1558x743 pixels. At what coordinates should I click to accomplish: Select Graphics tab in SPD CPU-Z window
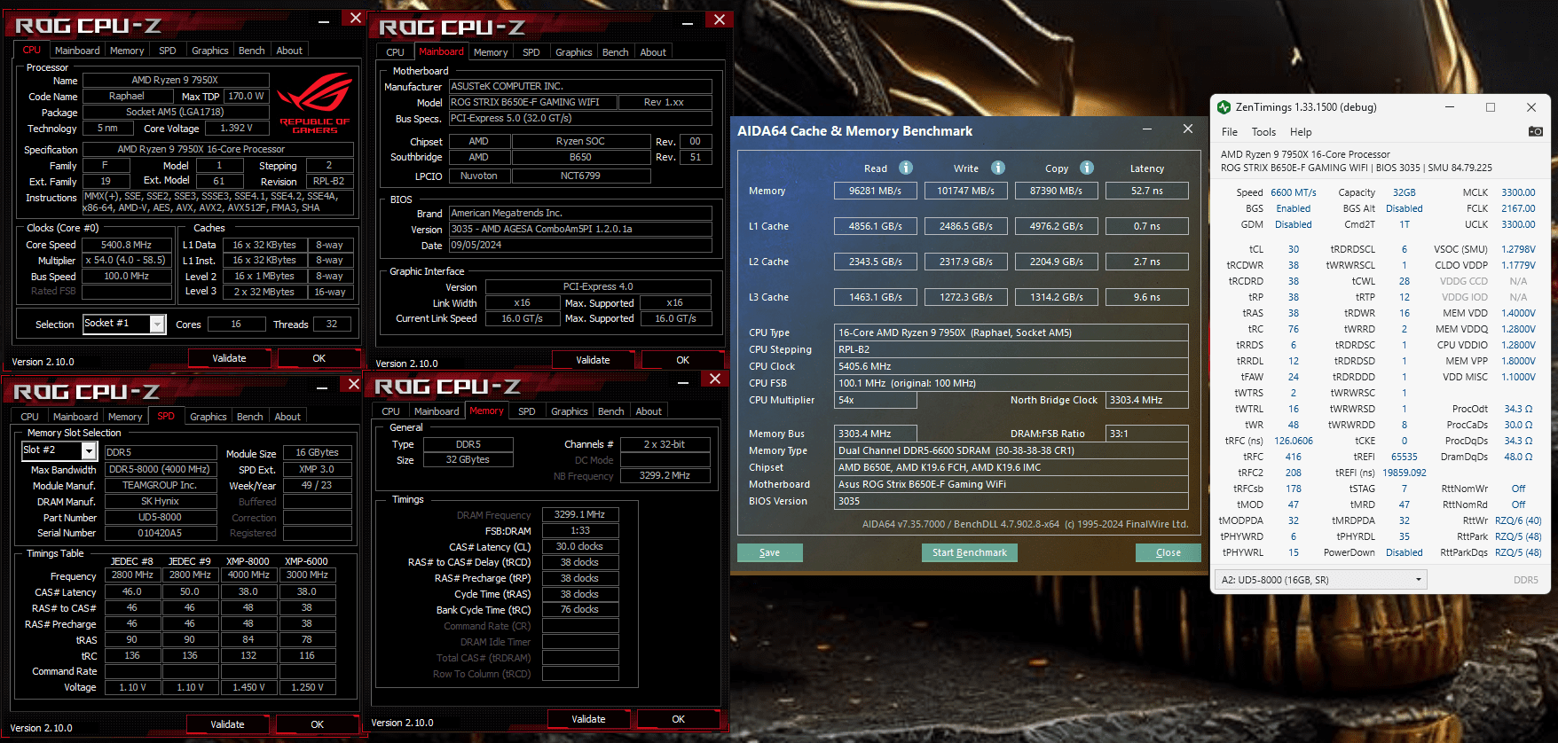point(209,417)
